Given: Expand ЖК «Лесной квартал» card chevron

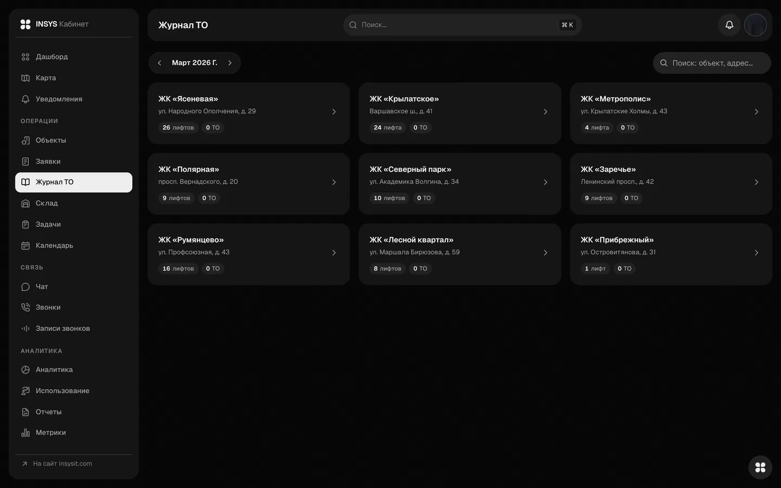Looking at the screenshot, I should [546, 253].
